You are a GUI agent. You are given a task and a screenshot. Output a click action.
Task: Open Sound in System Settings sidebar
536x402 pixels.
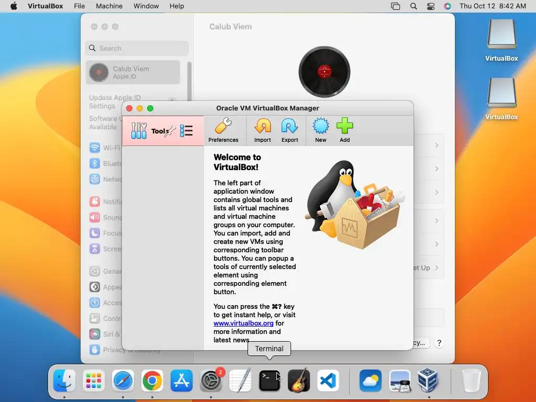click(105, 217)
